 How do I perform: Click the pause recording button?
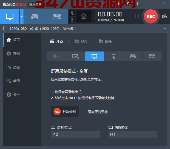pos(137,16)
